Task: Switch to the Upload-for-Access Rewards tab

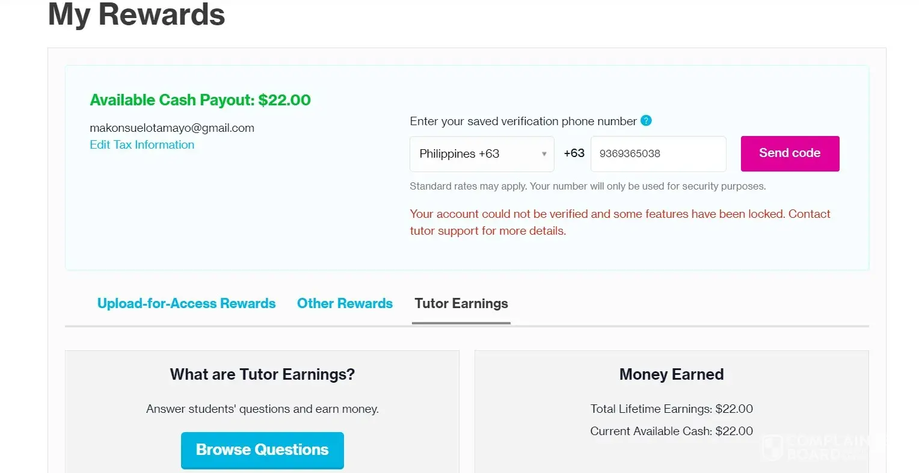Action: point(186,304)
